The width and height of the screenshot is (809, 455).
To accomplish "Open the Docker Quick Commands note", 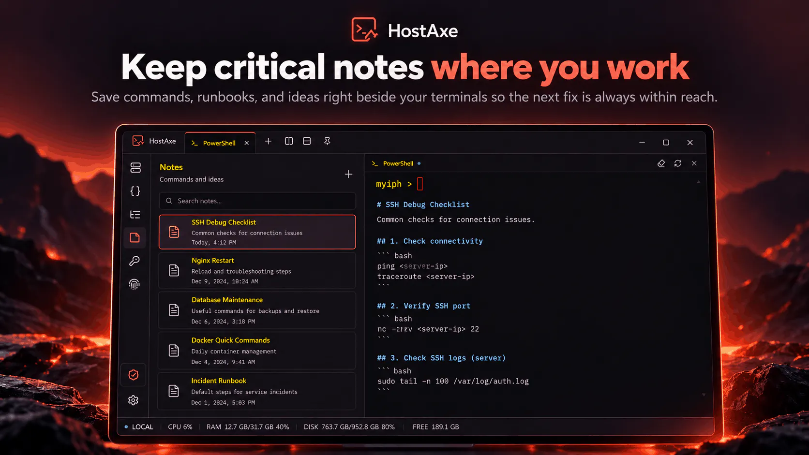I will tap(257, 351).
